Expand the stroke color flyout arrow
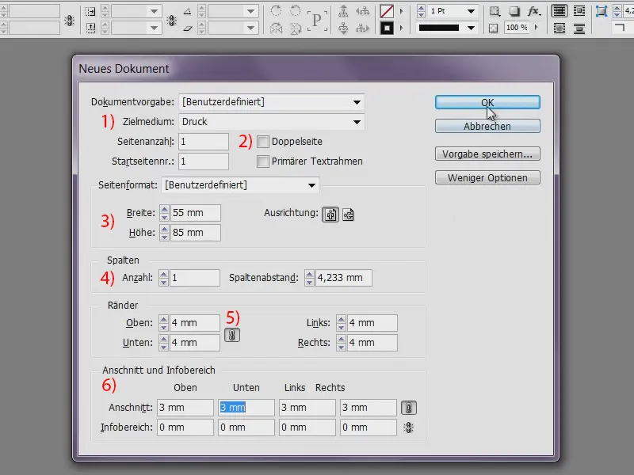The height and width of the screenshot is (475, 634). [401, 28]
